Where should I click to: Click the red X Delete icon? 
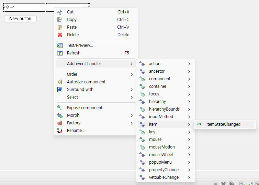(60, 35)
